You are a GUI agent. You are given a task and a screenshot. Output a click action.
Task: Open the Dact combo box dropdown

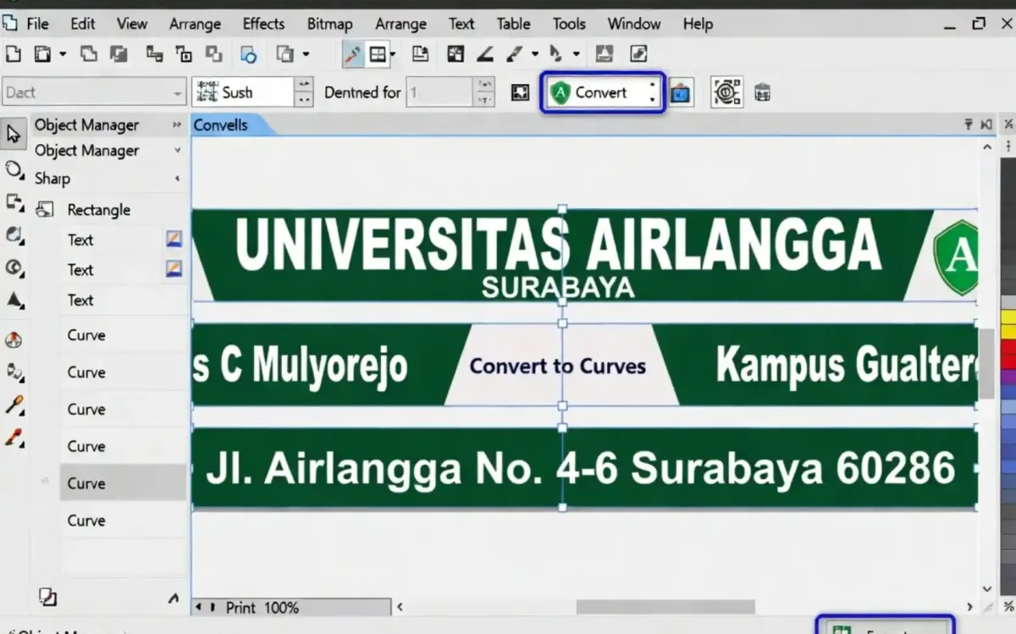point(178,93)
